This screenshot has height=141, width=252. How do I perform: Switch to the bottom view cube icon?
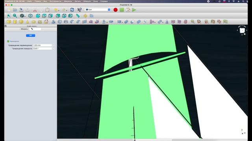[64, 16]
